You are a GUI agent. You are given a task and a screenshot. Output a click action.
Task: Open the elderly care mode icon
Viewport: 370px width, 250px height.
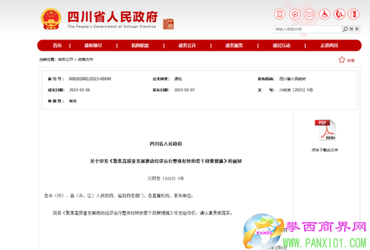coord(339,14)
